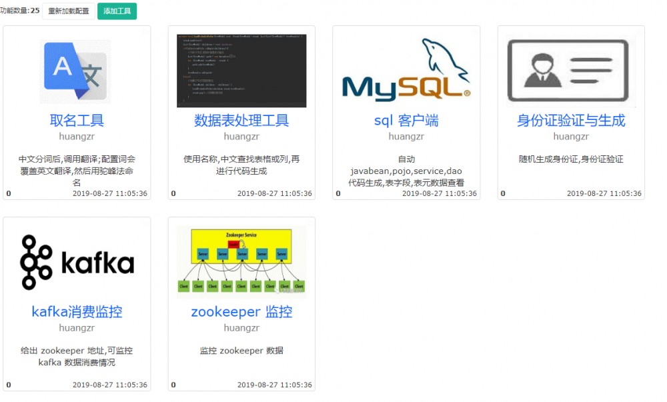Viewport: 667px width, 402px height.
Task: Click the 重新加载配置 button
Action: tap(69, 11)
